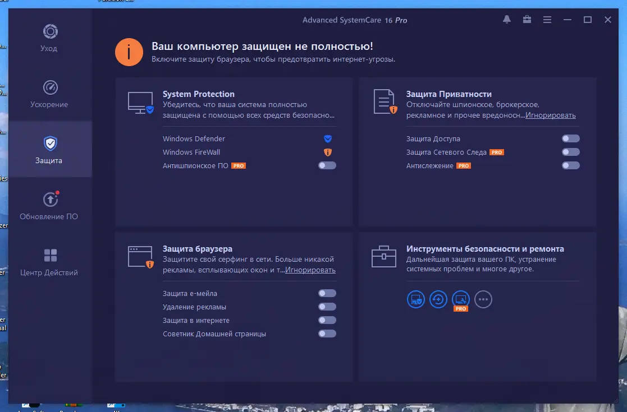Screen dimensions: 627x412
Task: Click the Защита е-мейла label
Action: click(190, 293)
